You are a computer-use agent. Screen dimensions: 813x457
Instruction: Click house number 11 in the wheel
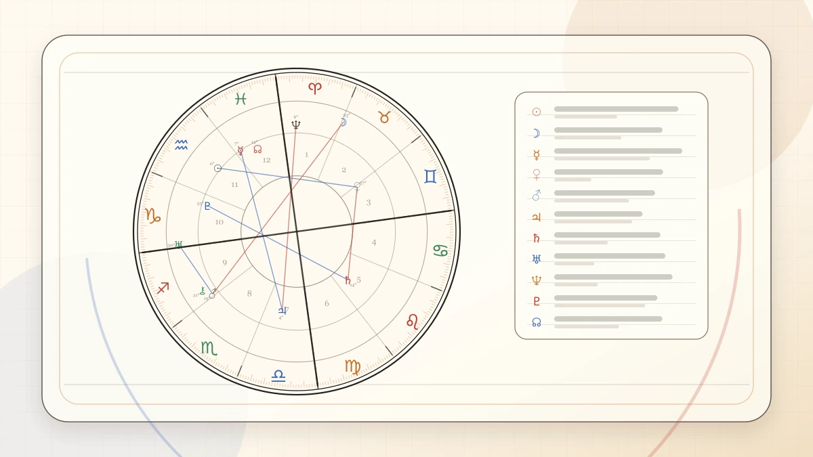234,185
